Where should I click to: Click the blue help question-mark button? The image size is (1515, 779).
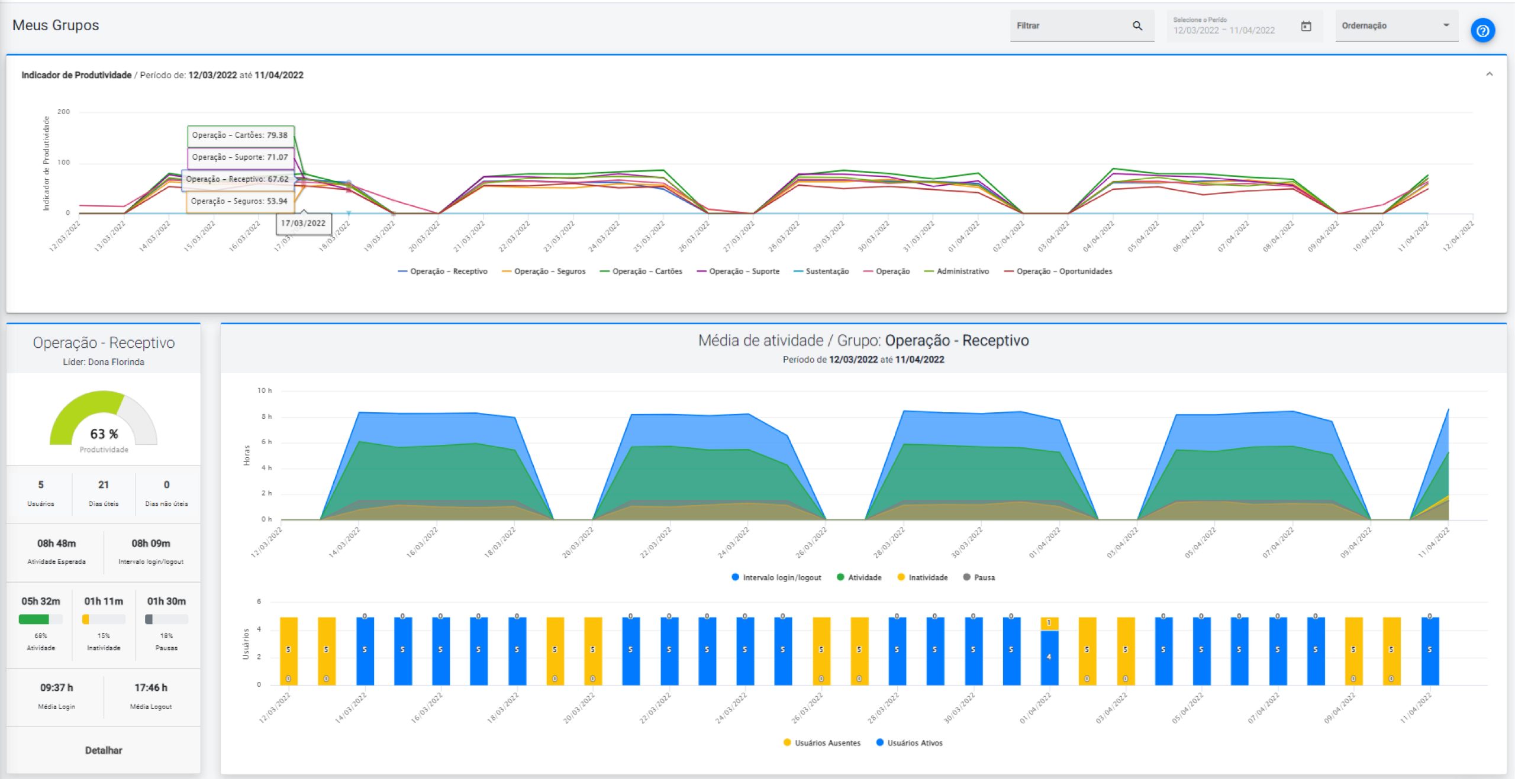pyautogui.click(x=1482, y=30)
